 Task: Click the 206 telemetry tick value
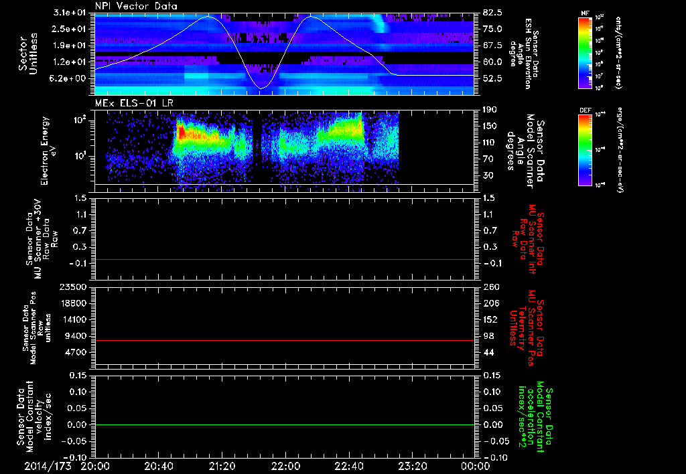[490, 303]
